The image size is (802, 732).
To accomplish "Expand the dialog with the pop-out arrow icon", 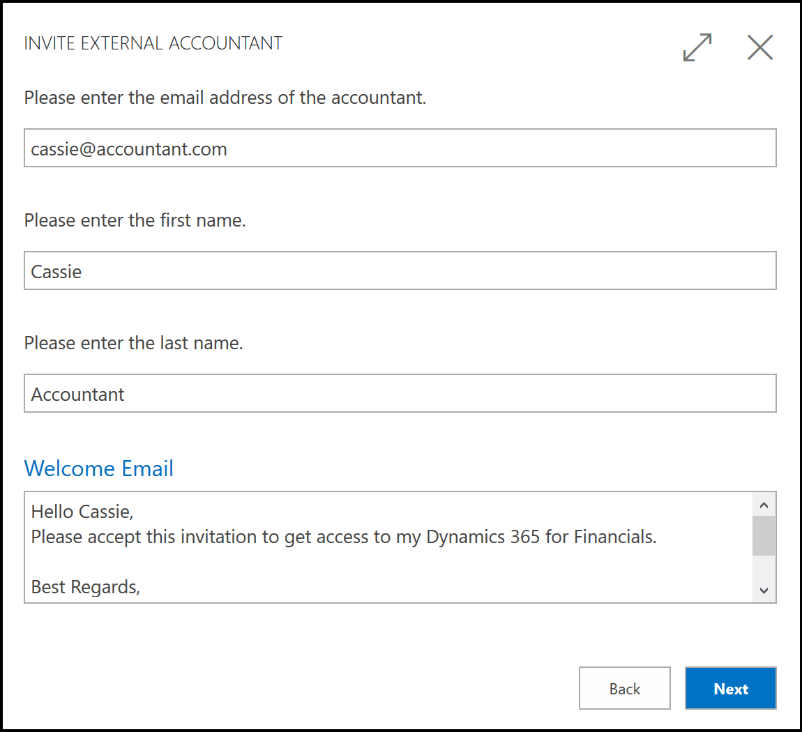I will [697, 47].
